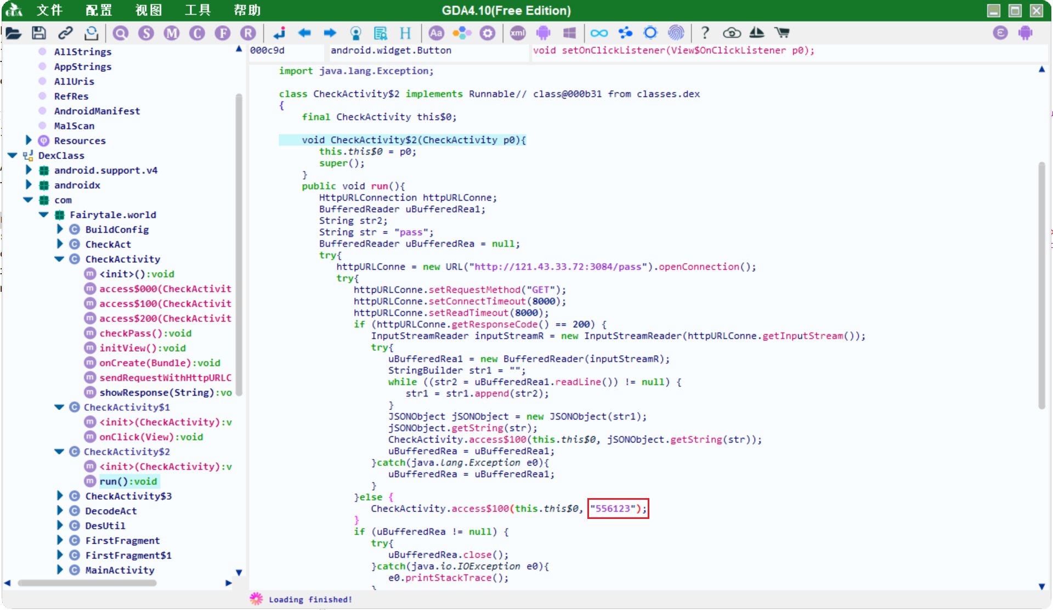Click the purple F fields icon
Image resolution: width=1053 pixels, height=610 pixels.
pyautogui.click(x=223, y=33)
